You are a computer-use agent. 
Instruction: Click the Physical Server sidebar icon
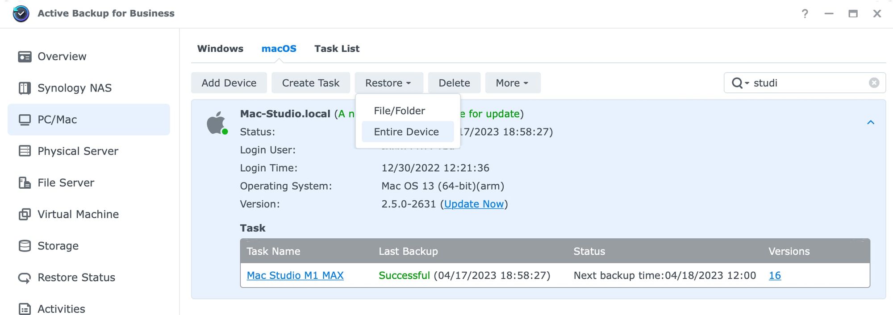[25, 151]
